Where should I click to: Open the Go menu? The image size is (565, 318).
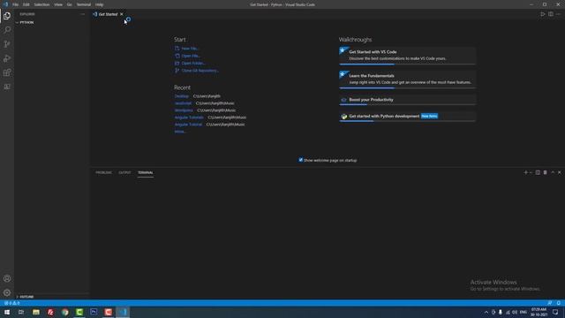point(69,4)
